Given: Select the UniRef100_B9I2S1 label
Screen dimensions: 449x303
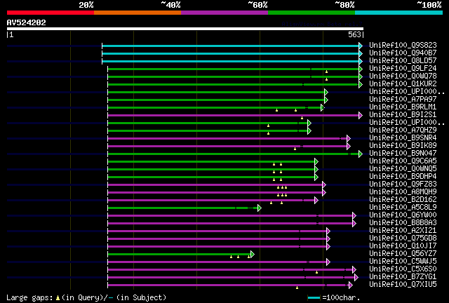Looking at the screenshot, I should tap(403, 114).
